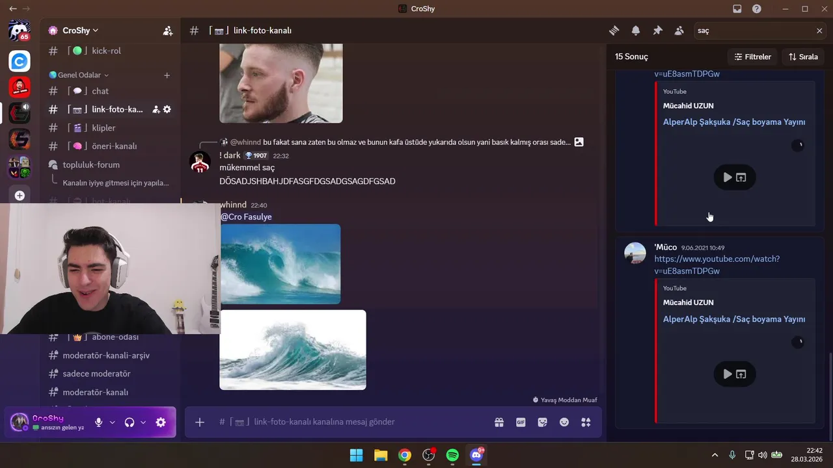Image resolution: width=833 pixels, height=468 pixels.
Task: Open the sadece moderatör channel
Action: click(110, 374)
